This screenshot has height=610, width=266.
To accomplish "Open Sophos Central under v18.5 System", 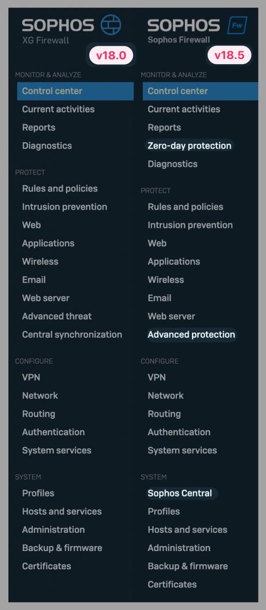I will click(182, 493).
